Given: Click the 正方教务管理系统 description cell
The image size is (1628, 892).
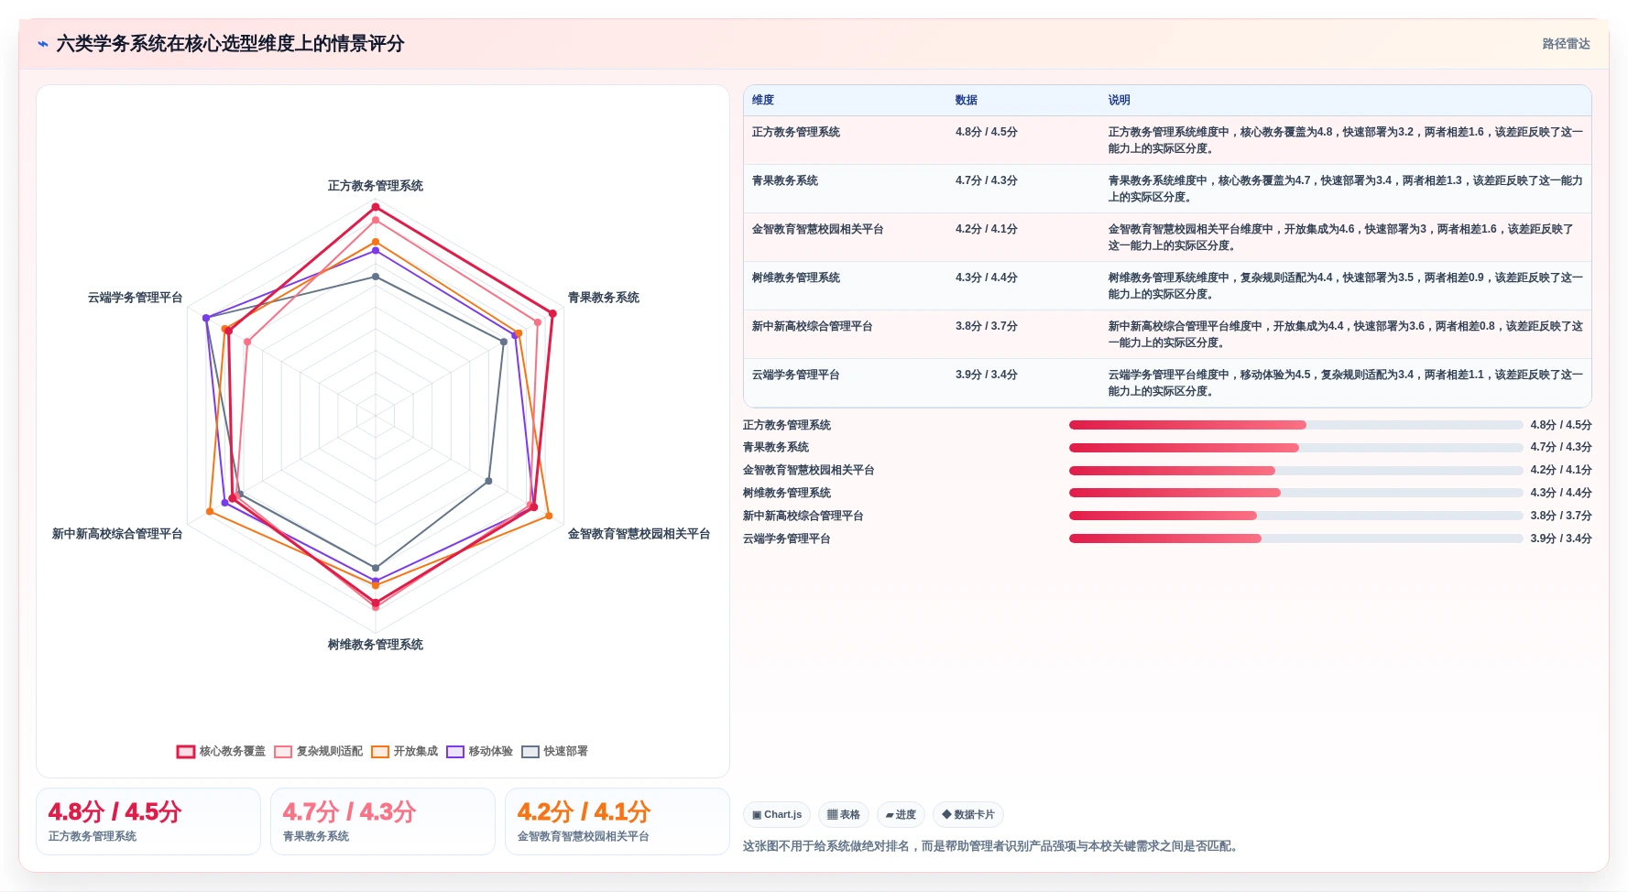Looking at the screenshot, I should pyautogui.click(x=1346, y=140).
